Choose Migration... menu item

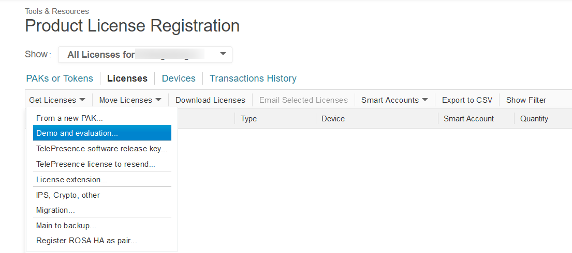coord(102,210)
